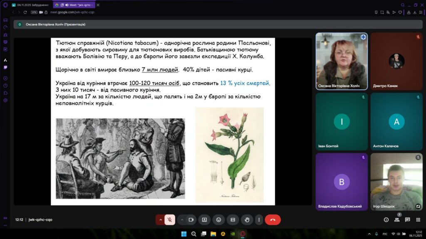Image resolution: width=426 pixels, height=239 pixels.
Task: Open Opera sidebar settings gear
Action: (5, 100)
